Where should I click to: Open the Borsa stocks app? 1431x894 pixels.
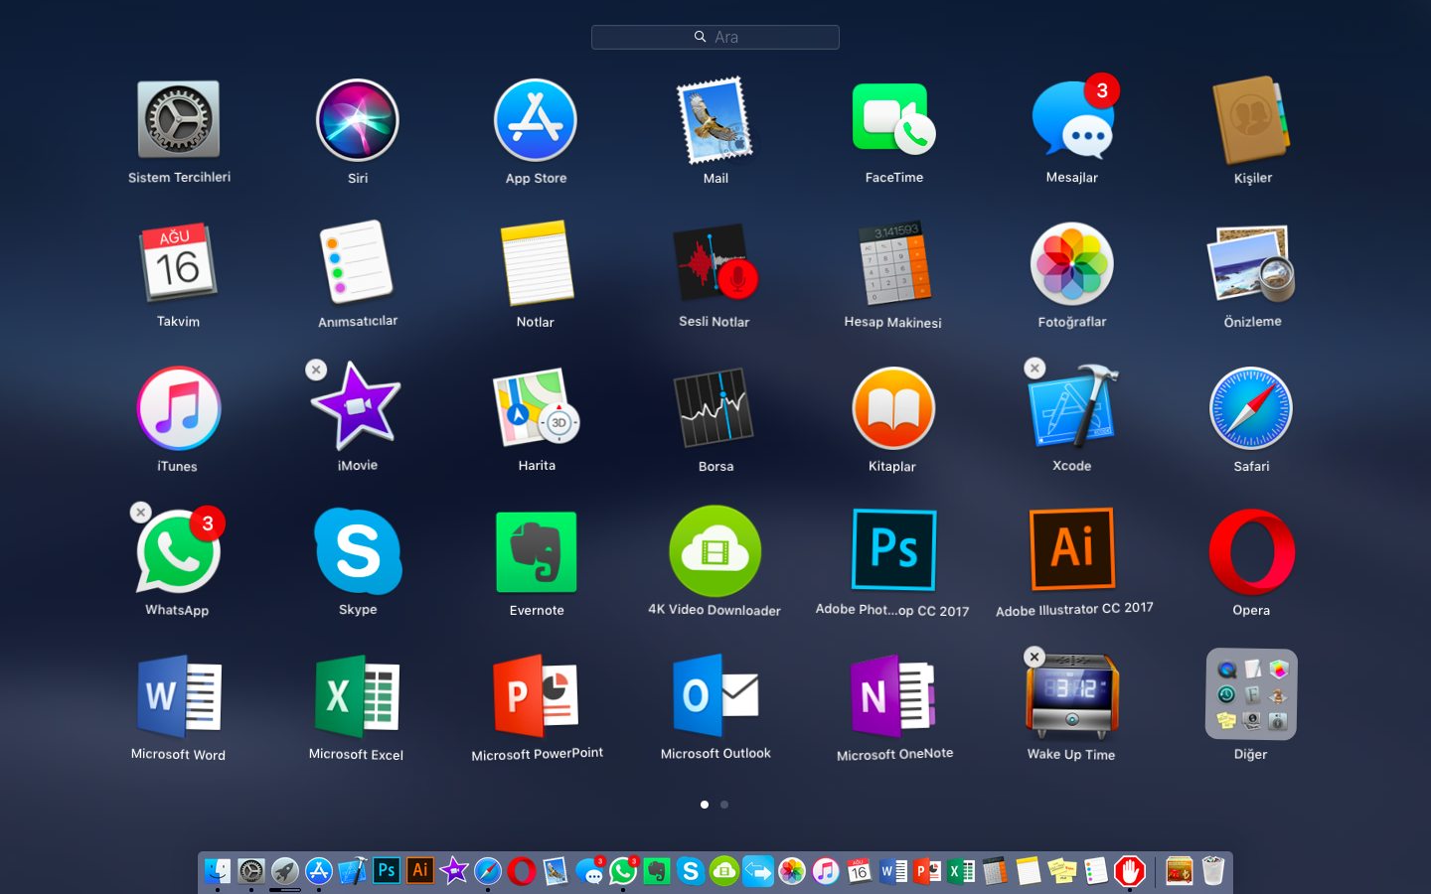715,409
